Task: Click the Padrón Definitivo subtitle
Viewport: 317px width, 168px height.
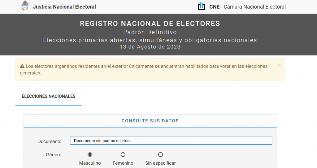Action: (150, 32)
